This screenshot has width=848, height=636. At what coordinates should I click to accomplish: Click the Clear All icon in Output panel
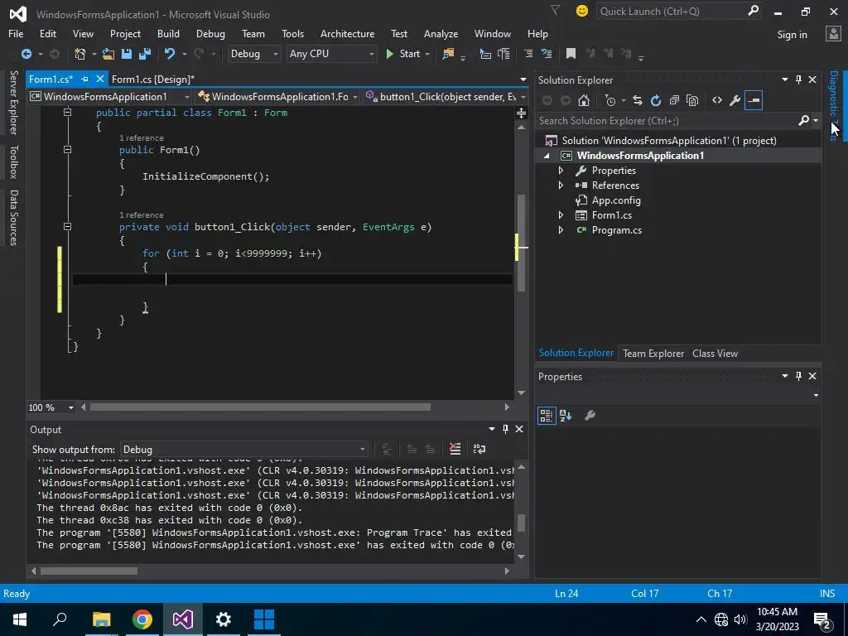(455, 449)
